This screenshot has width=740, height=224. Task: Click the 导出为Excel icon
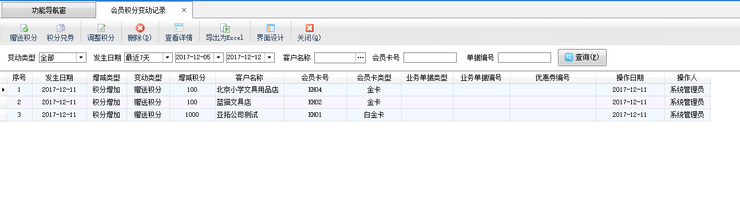click(x=225, y=28)
